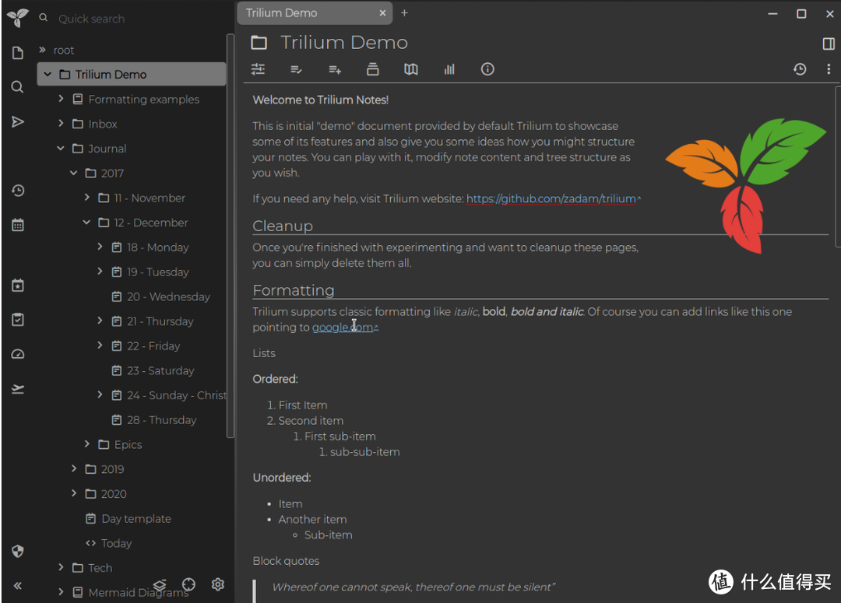
Task: Open the Similar Notes bar-chart icon
Action: tap(449, 69)
